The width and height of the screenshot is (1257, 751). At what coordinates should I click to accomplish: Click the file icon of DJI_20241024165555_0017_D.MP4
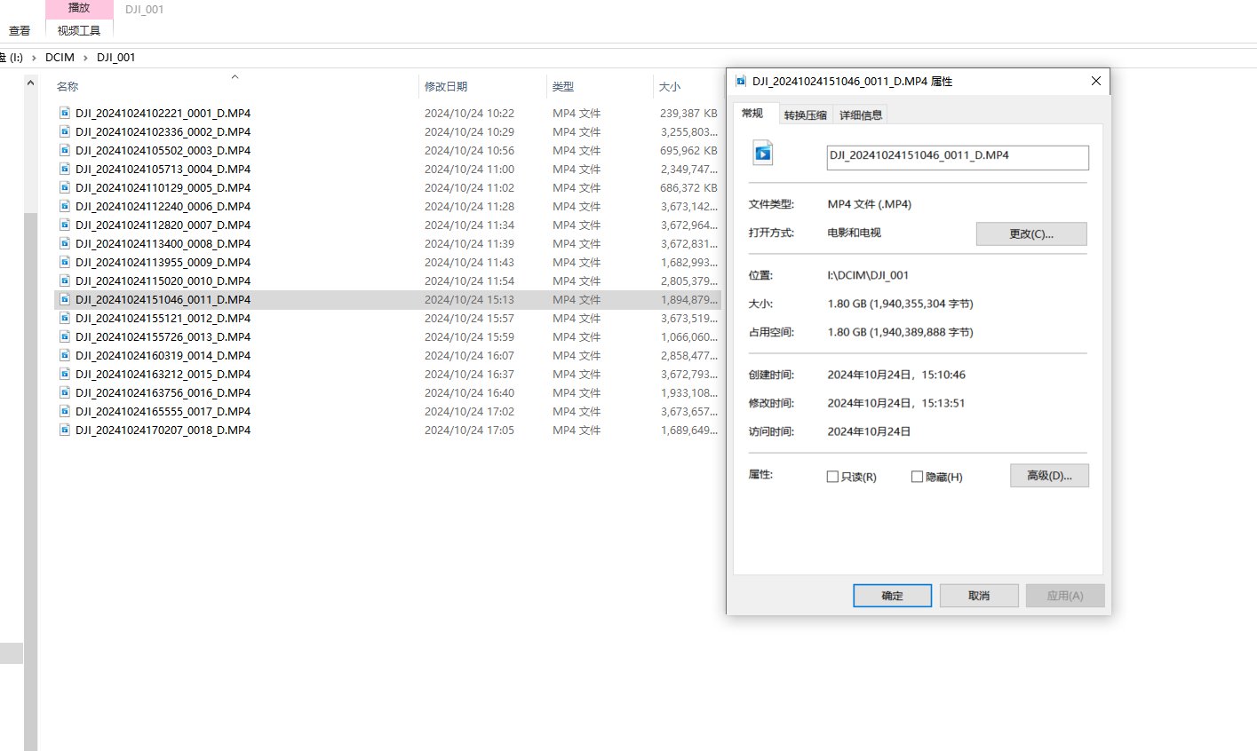click(65, 411)
